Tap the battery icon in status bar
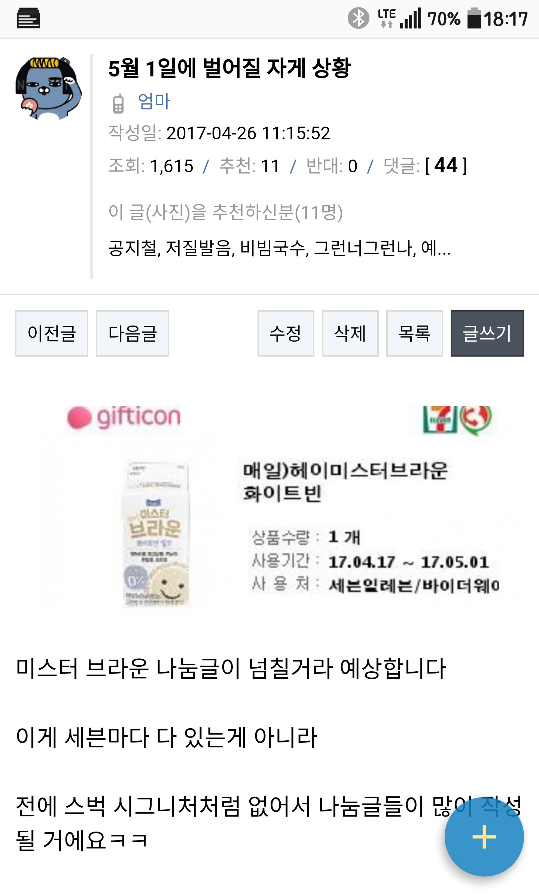The height and width of the screenshot is (896, 539). [474, 18]
